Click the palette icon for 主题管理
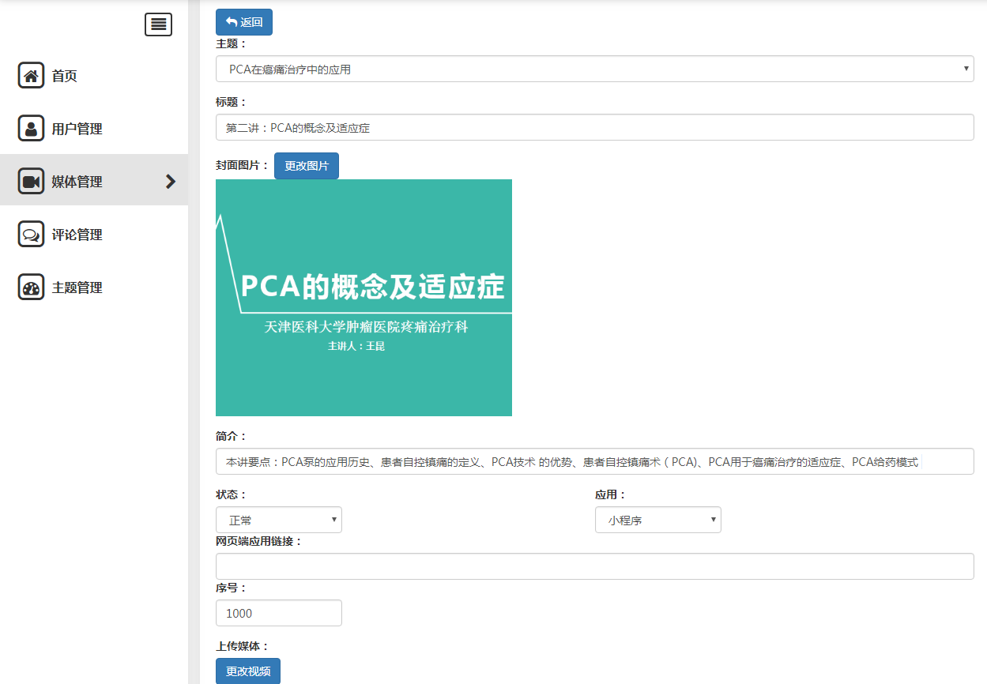The height and width of the screenshot is (684, 987). (x=31, y=288)
